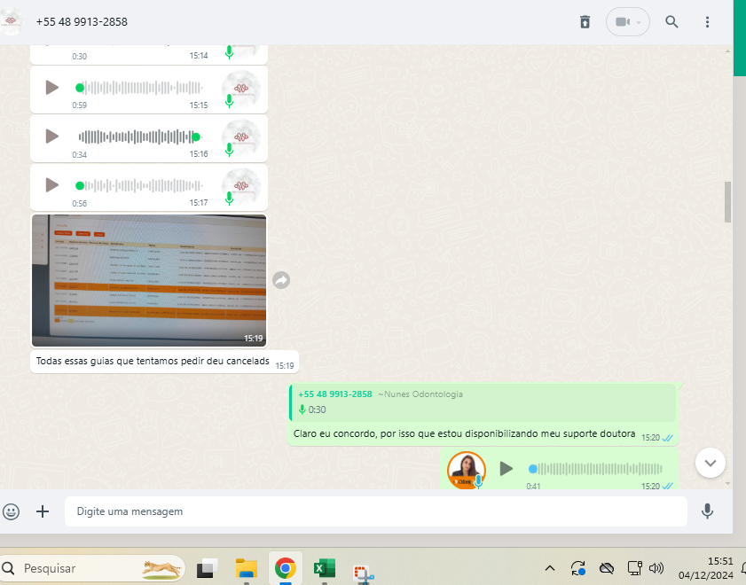The image size is (746, 585).
Task: Click the trash/delete icon in chat header
Action: (x=585, y=22)
